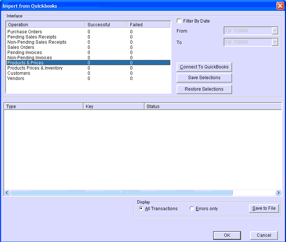Select the Customers row
Image resolution: width=286 pixels, height=242 pixels.
coord(88,73)
